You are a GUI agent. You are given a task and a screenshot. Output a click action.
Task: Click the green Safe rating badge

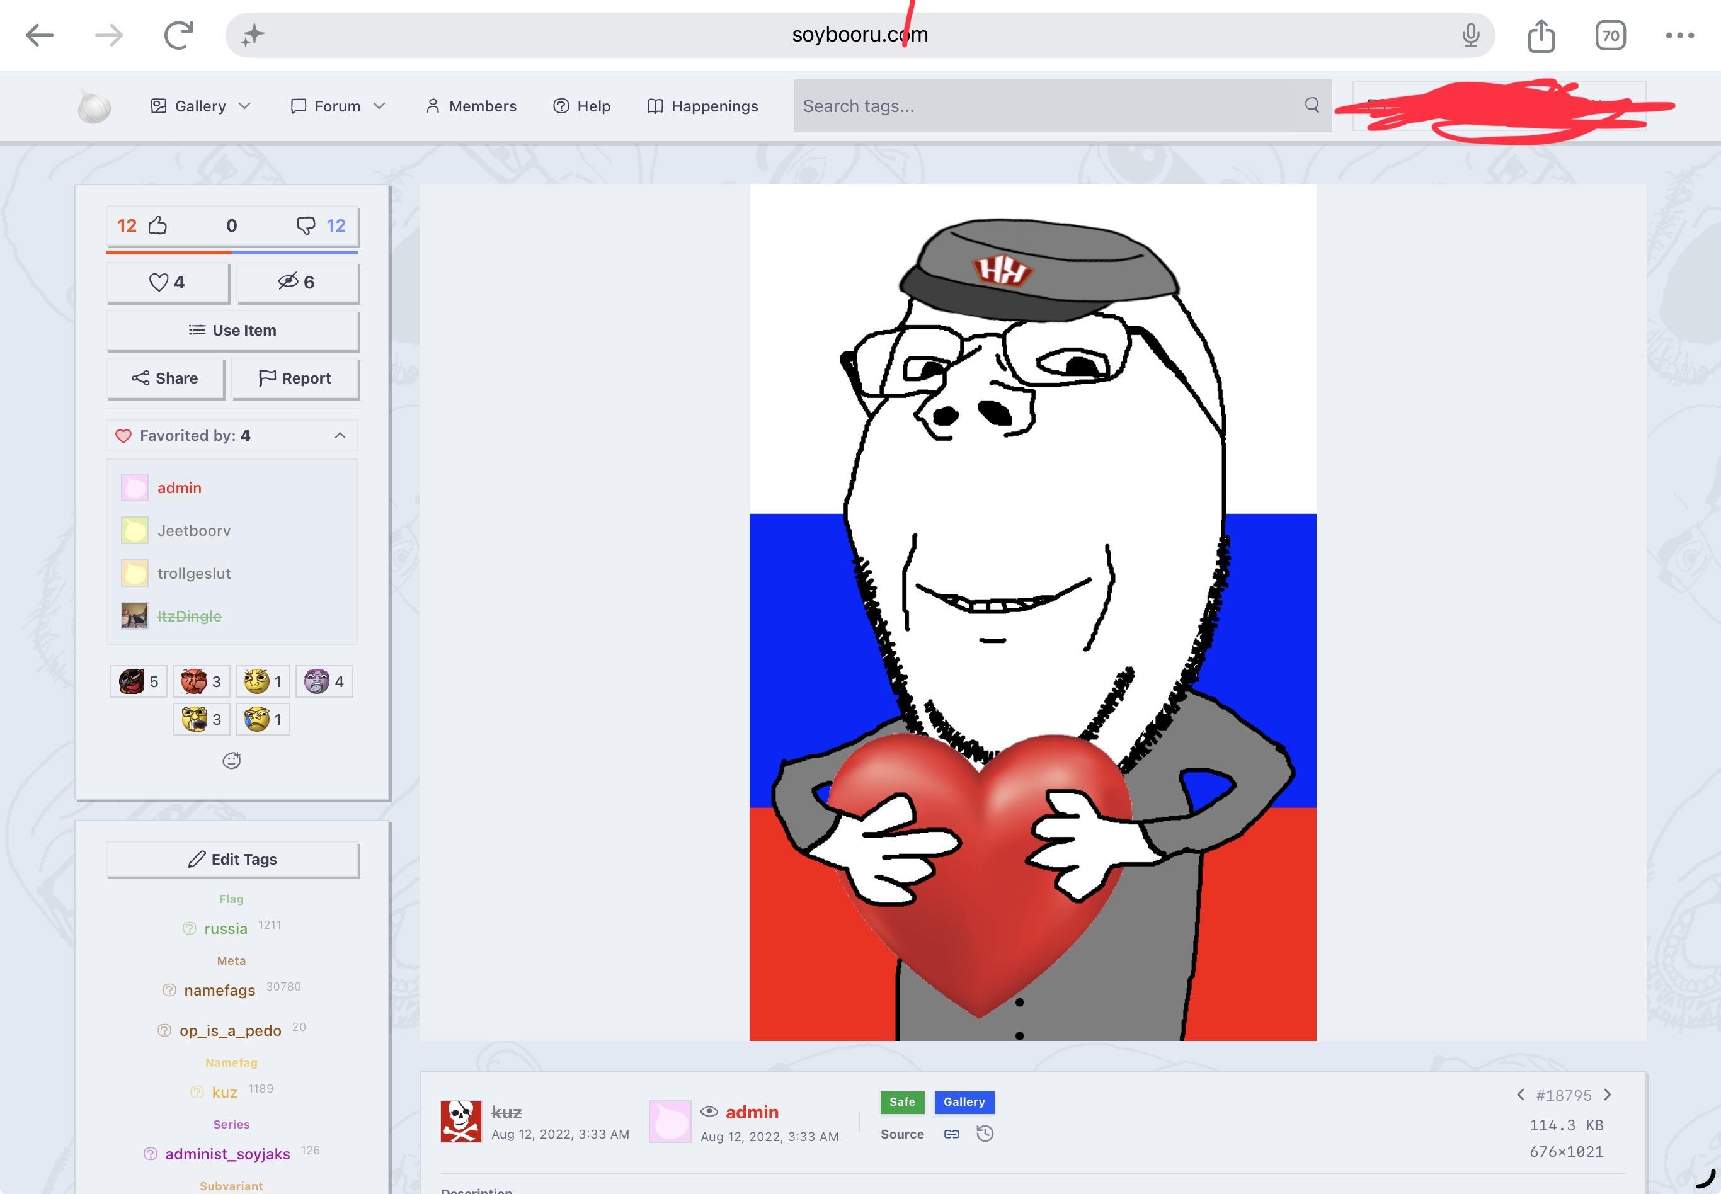coord(903,1102)
